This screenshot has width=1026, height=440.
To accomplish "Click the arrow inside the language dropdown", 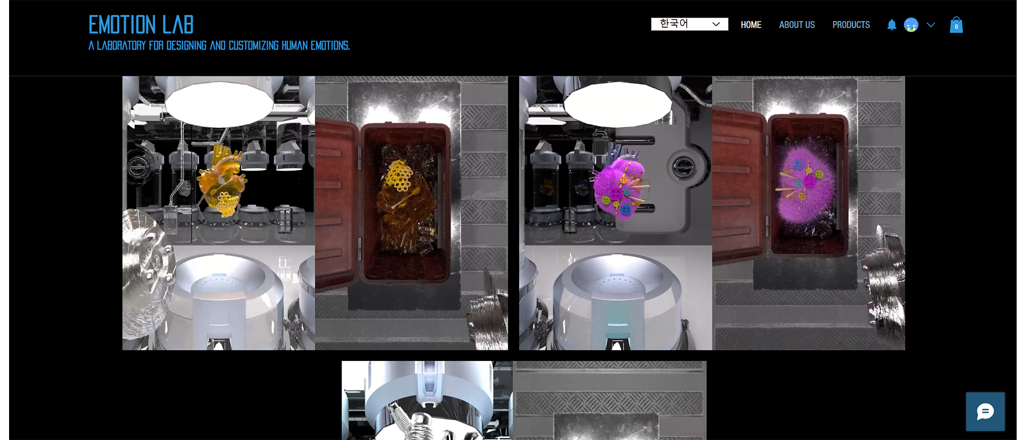I will [x=716, y=24].
